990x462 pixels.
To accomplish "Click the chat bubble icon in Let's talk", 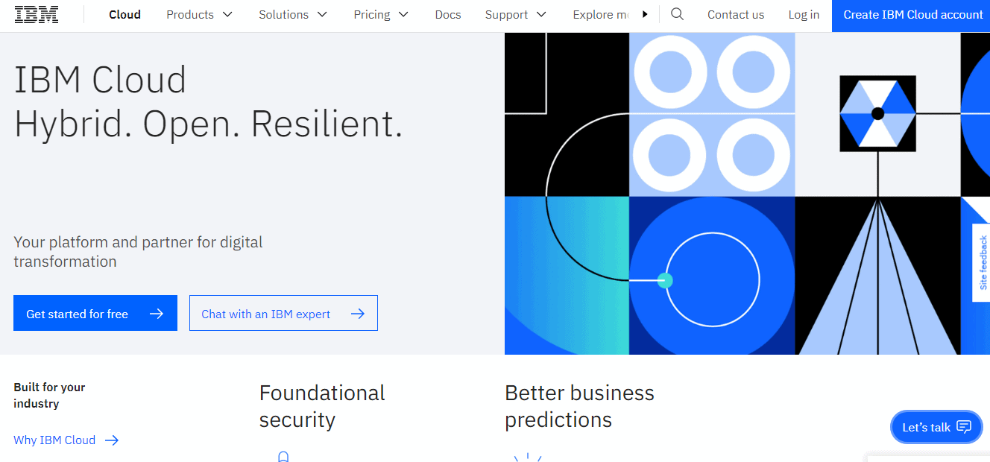I will pyautogui.click(x=964, y=427).
